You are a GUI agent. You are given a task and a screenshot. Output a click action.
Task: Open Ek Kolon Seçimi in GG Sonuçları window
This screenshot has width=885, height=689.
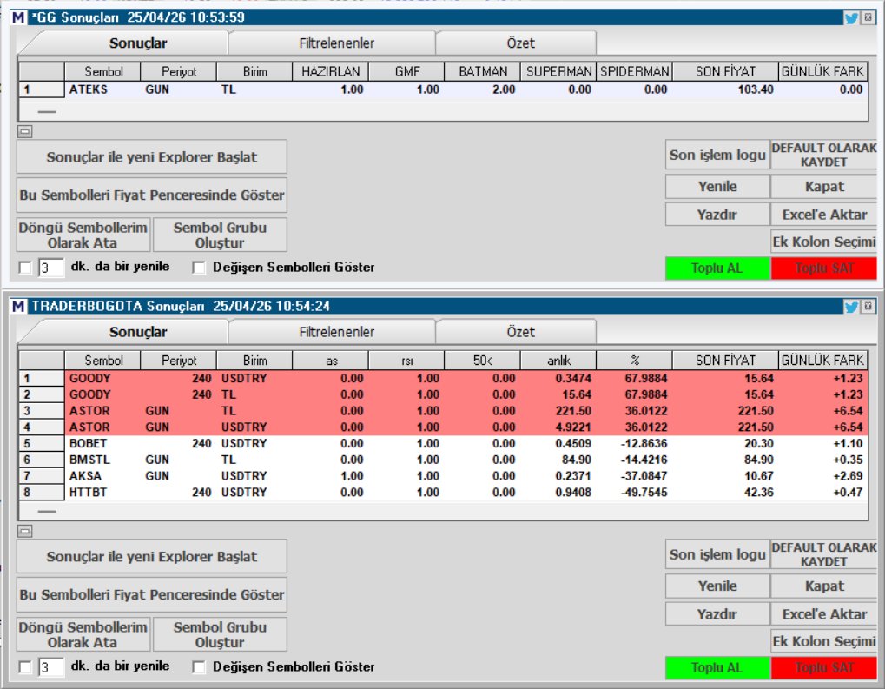[824, 242]
